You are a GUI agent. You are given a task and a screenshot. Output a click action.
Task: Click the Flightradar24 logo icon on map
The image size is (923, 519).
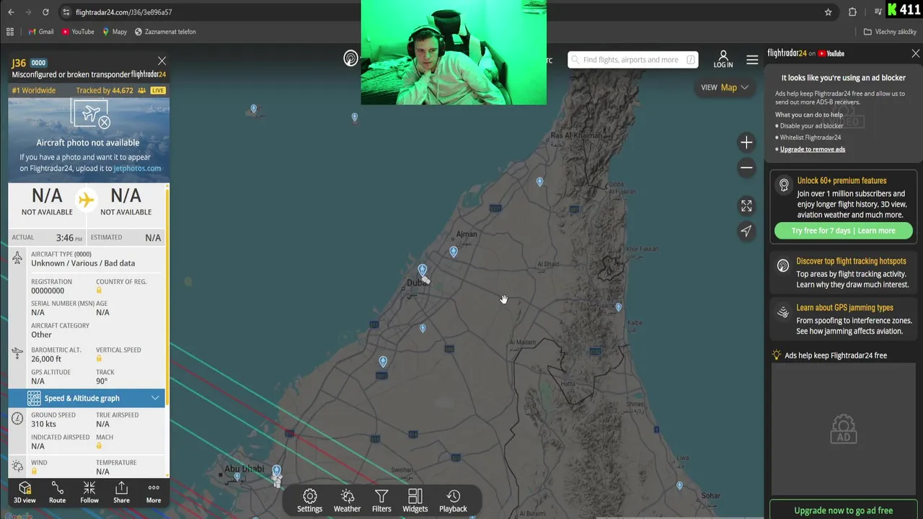click(350, 59)
